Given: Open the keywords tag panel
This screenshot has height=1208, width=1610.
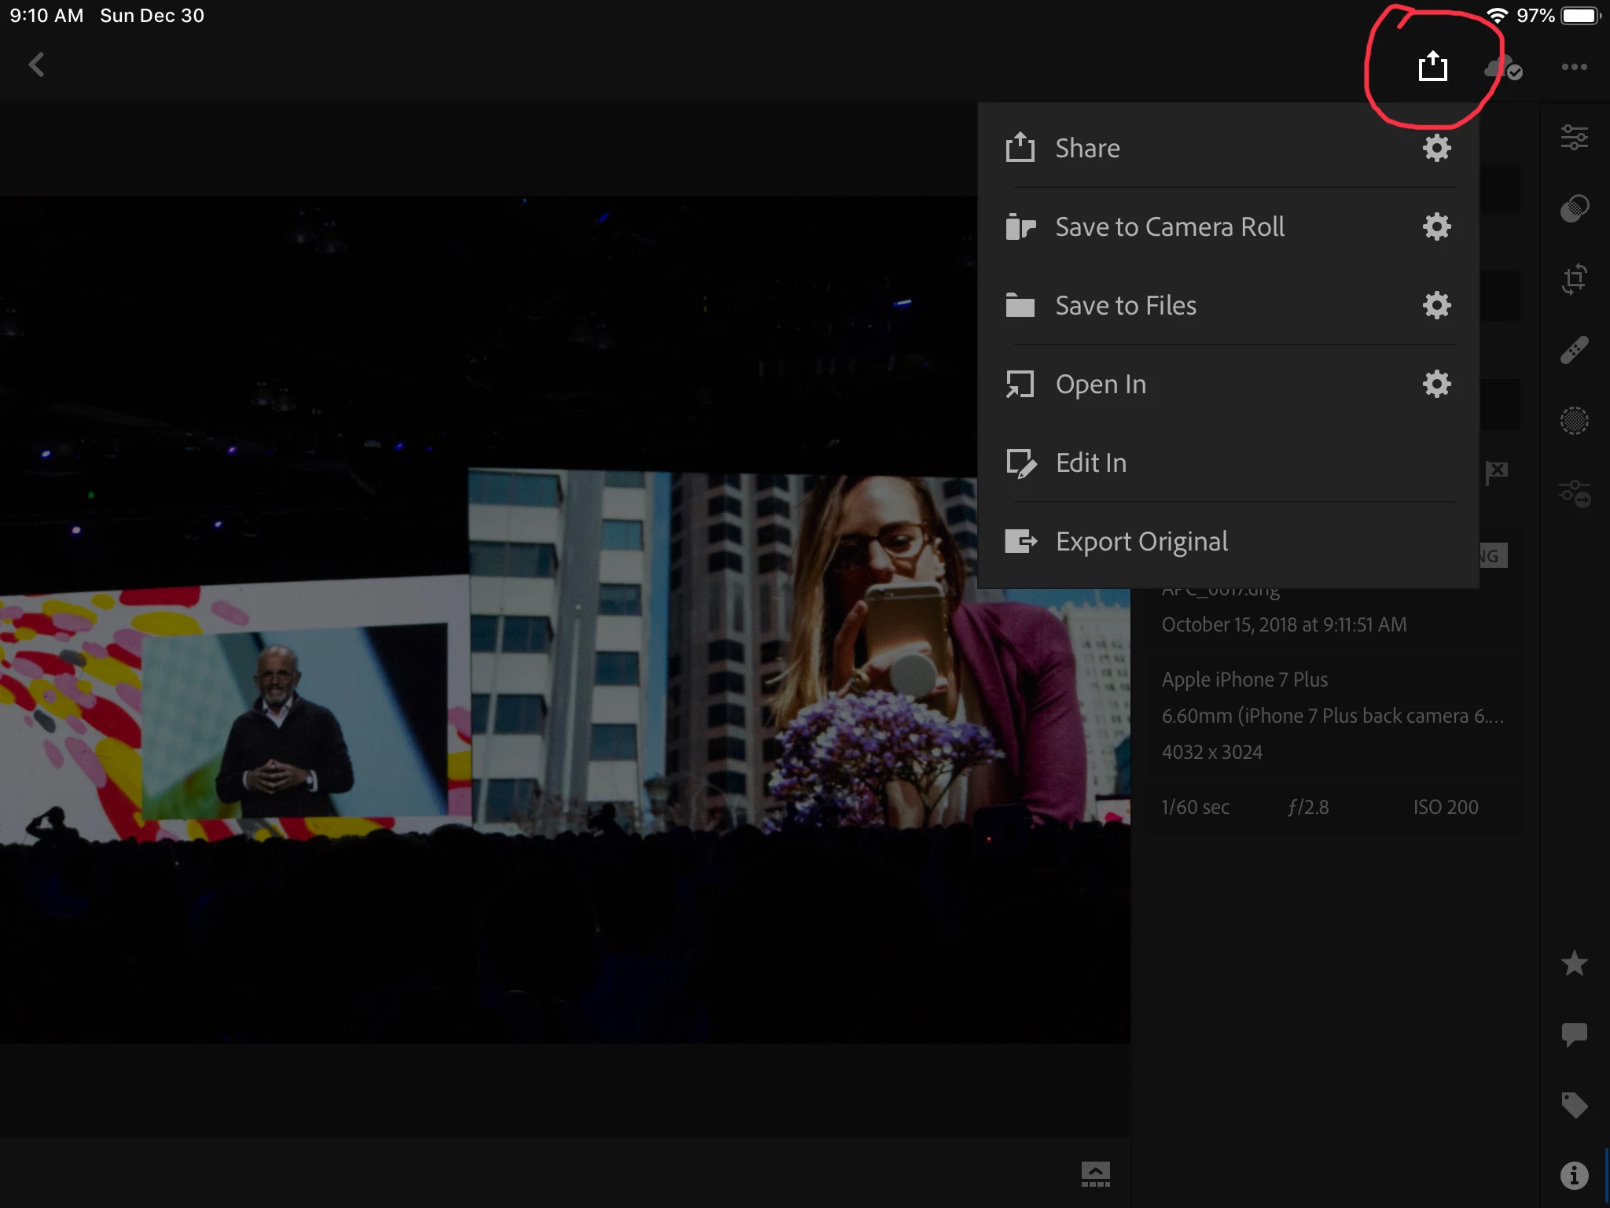Looking at the screenshot, I should point(1574,1105).
